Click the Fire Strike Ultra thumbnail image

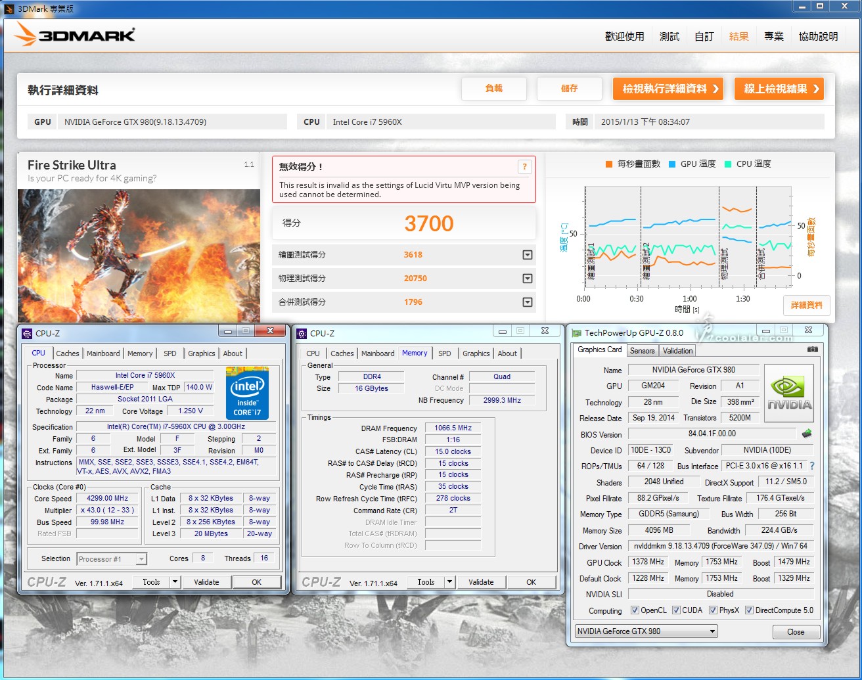pyautogui.click(x=139, y=256)
